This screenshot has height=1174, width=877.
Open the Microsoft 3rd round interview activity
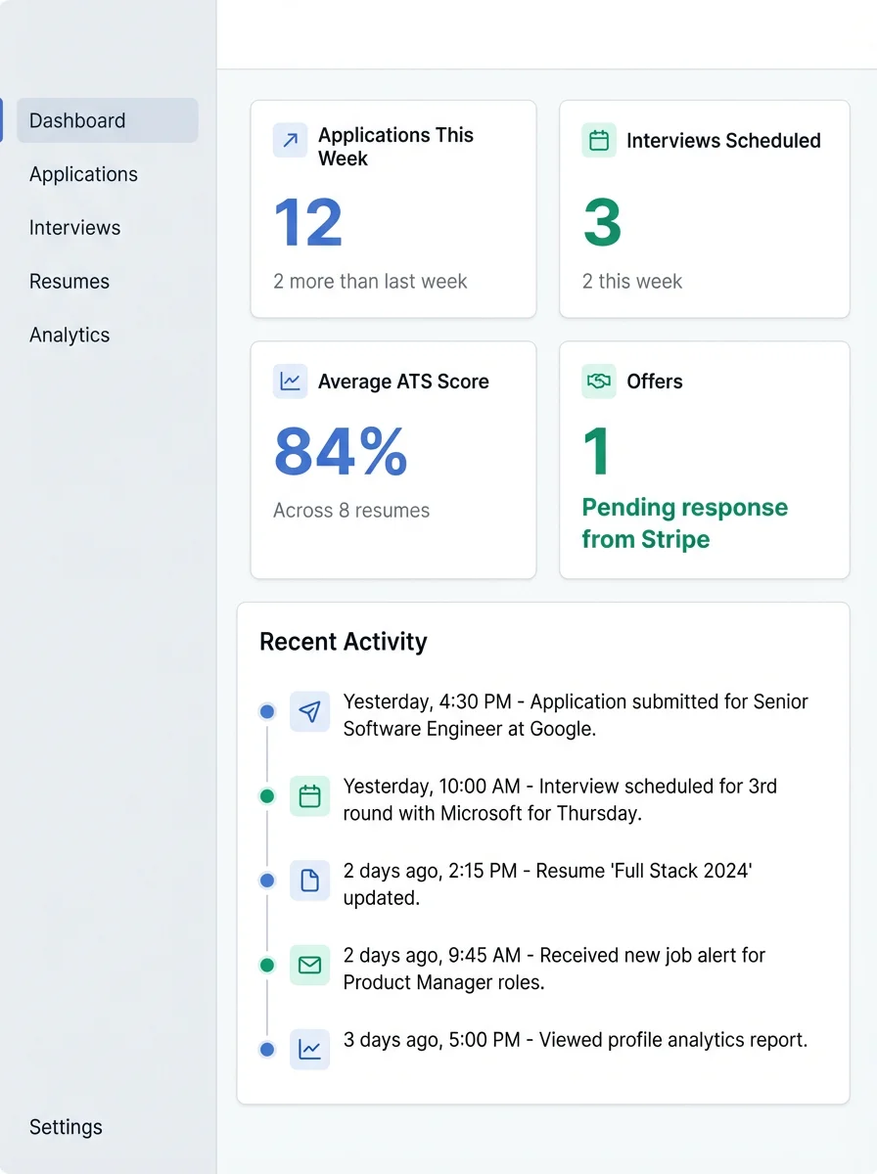click(x=560, y=799)
